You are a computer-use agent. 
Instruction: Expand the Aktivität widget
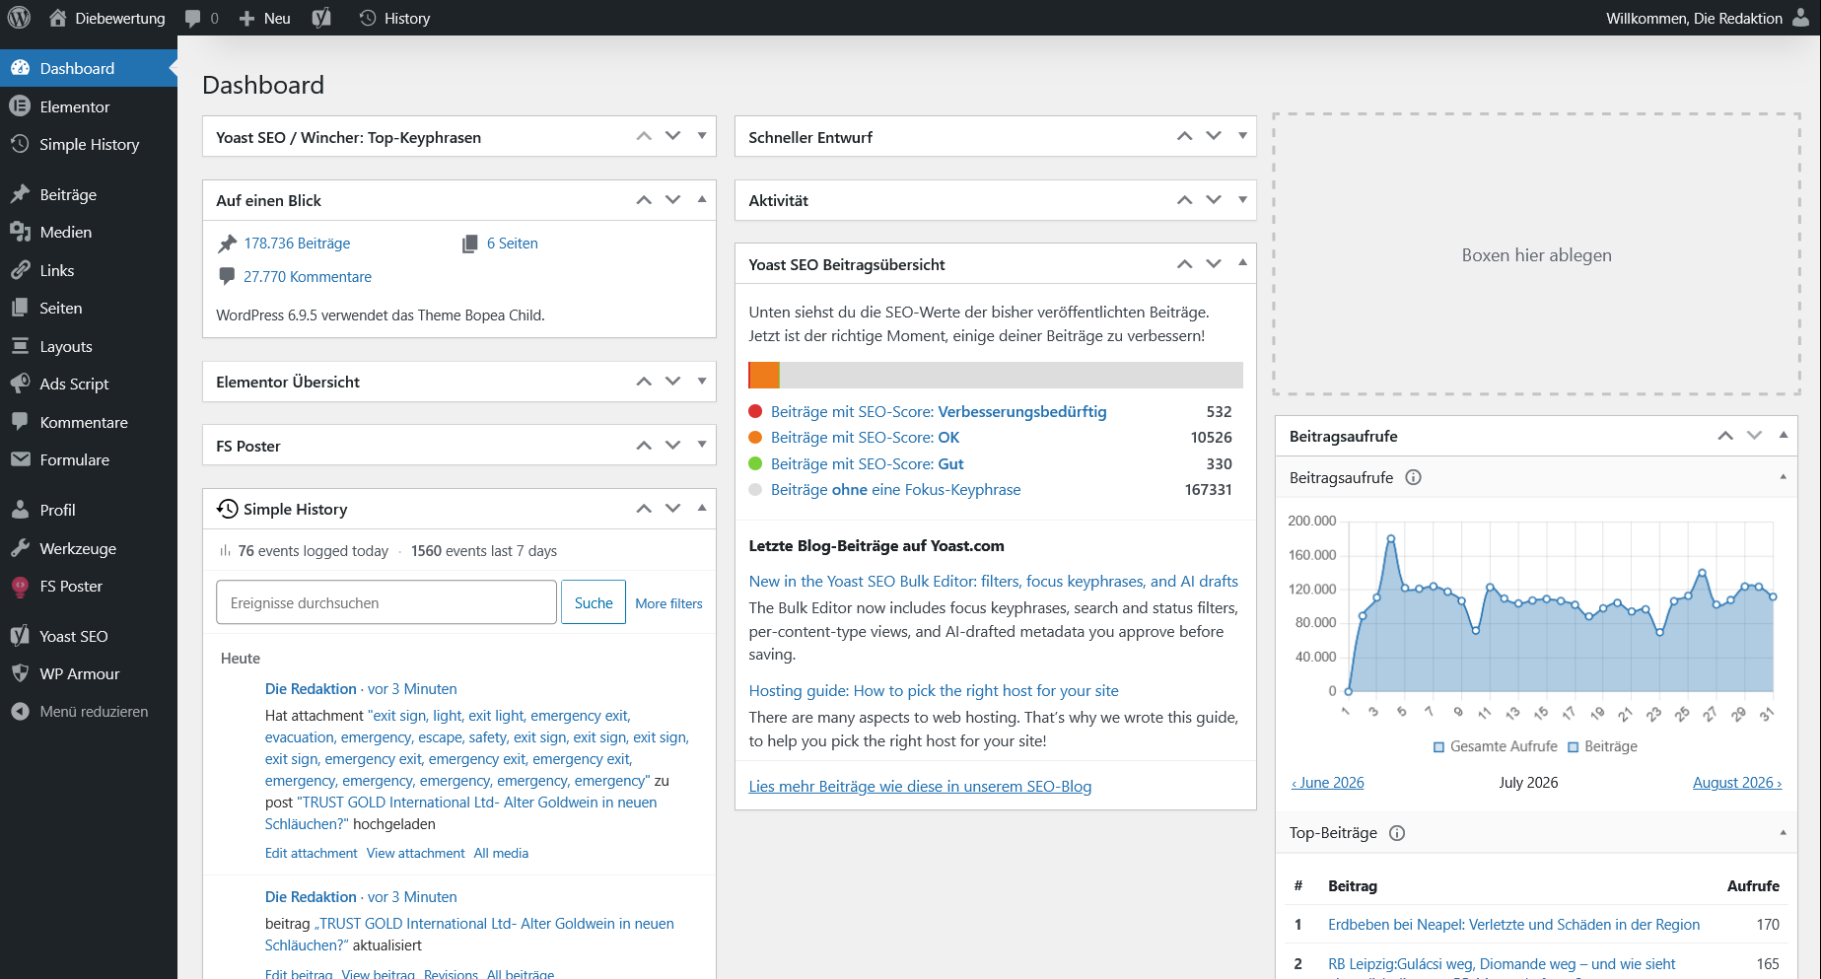[x=1242, y=199]
